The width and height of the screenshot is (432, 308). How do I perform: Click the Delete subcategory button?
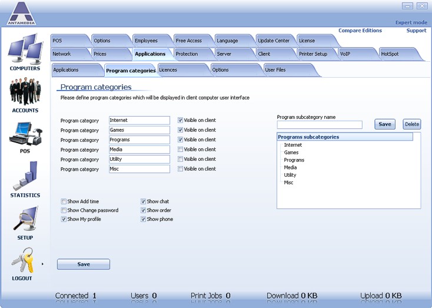[412, 124]
